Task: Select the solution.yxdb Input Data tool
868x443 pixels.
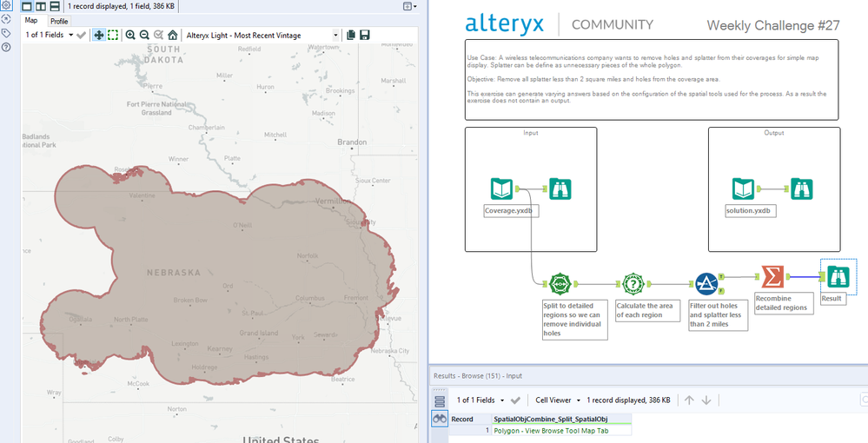Action: click(x=744, y=188)
